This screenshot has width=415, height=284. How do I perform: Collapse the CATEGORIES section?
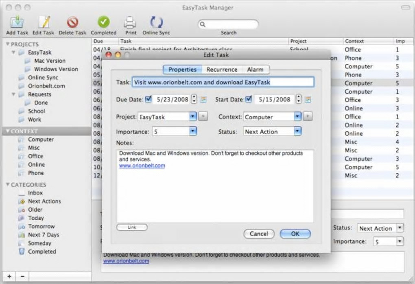click(8, 184)
